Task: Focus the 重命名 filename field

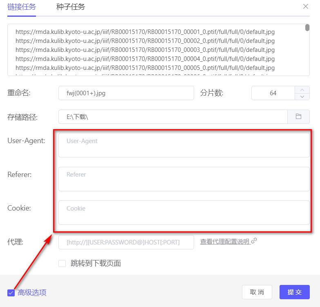Action: tap(126, 93)
